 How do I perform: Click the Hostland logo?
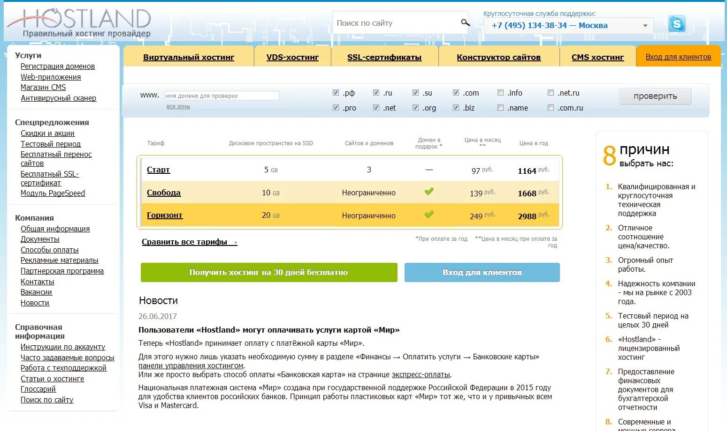tap(80, 22)
